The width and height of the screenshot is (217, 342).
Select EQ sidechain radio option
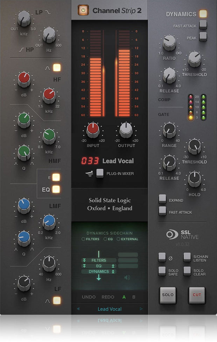pyautogui.click(x=105, y=239)
